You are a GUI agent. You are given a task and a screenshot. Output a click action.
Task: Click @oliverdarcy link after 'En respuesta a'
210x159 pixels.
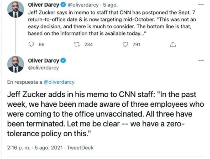[59, 82]
